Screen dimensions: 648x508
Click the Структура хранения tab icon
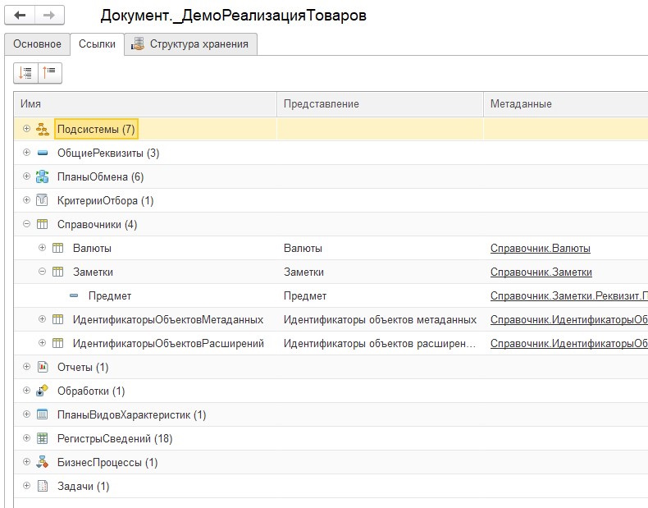click(138, 43)
